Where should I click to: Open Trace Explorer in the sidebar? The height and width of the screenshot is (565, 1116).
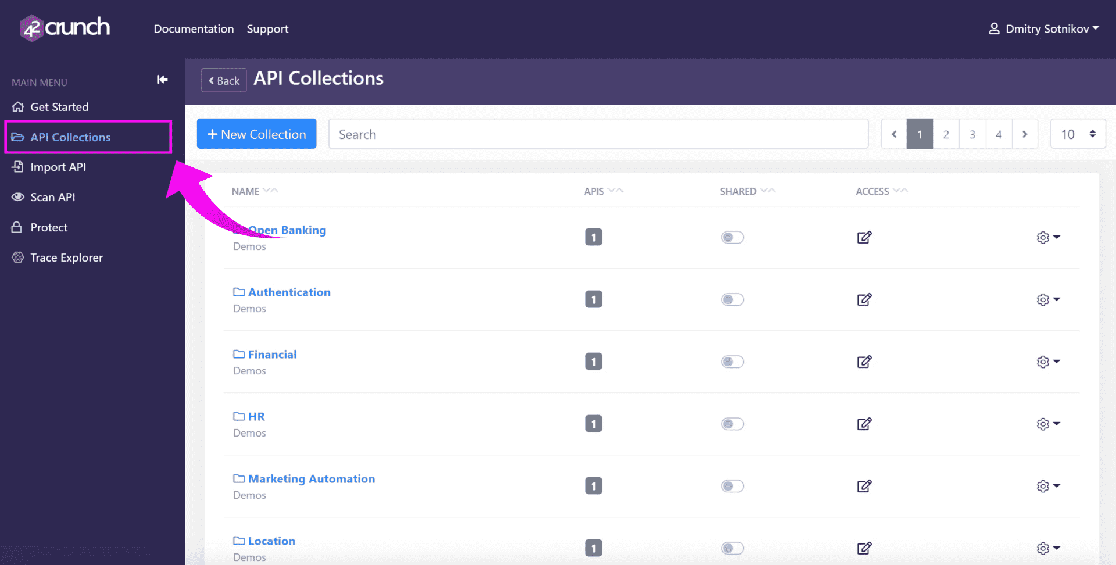pos(66,258)
